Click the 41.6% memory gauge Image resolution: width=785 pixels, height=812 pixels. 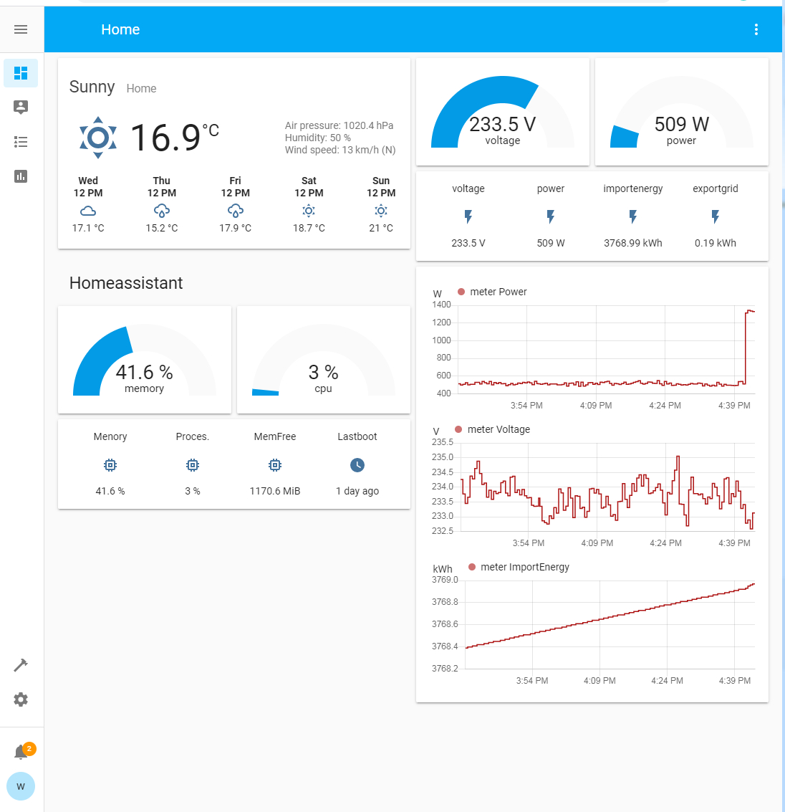coord(144,359)
